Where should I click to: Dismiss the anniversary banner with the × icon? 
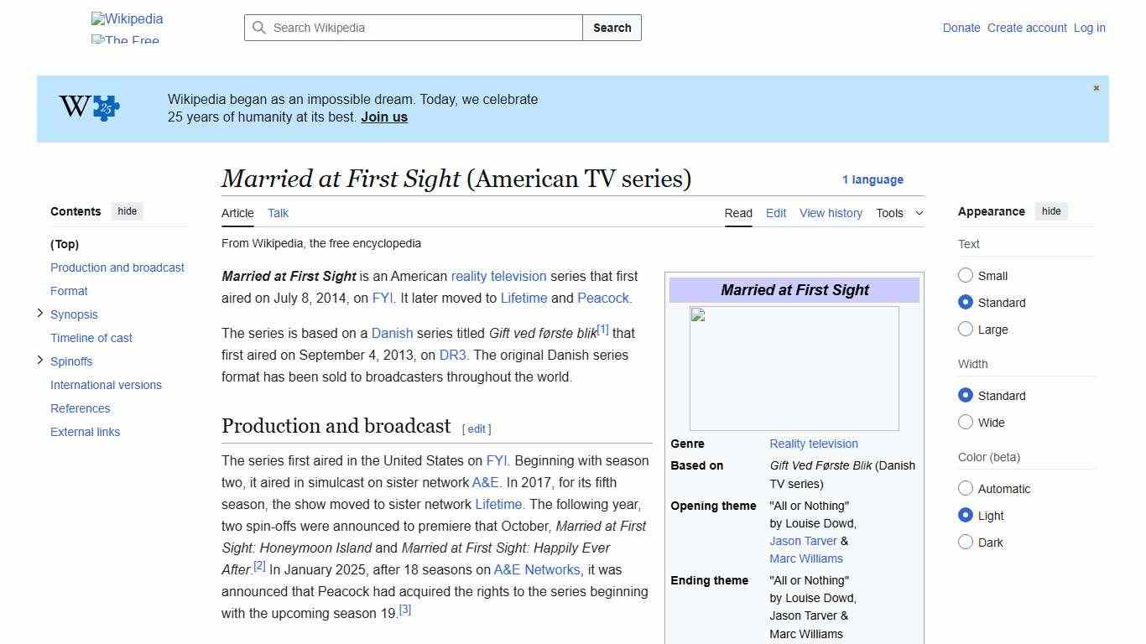point(1096,87)
